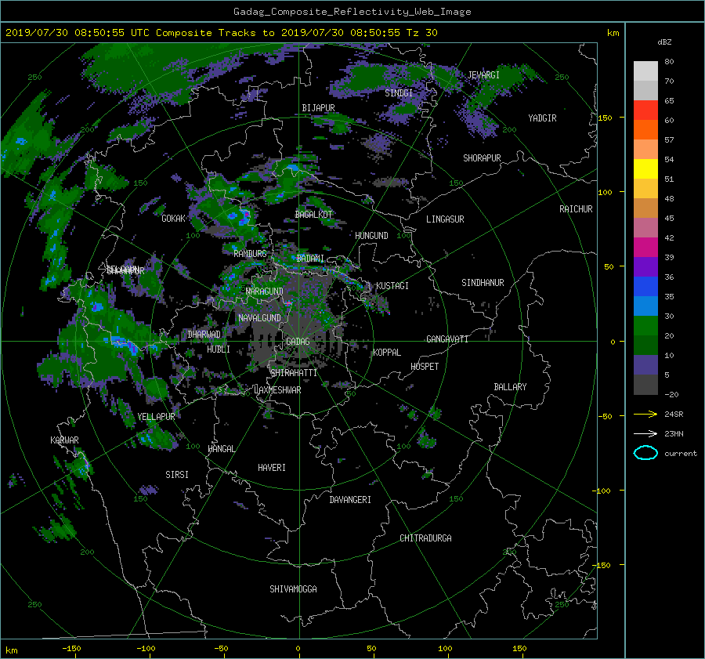The height and width of the screenshot is (659, 705).
Task: Click the SHIVAMOGGA city label
Action: (293, 589)
